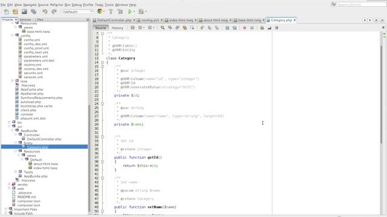
Task: Open the Files panel tab
Action: [40, 19]
